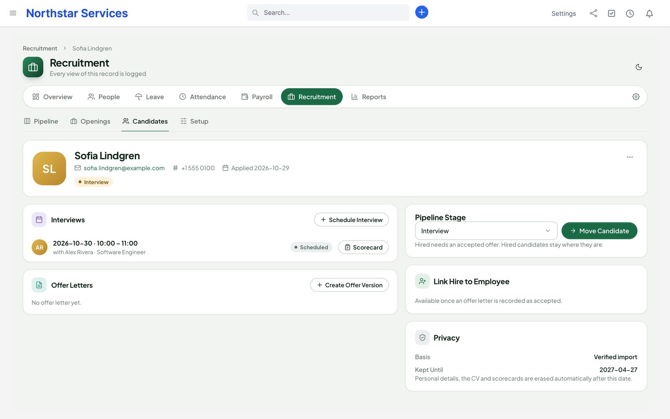Open the candidate more options ellipsis
This screenshot has width=670, height=419.
pyautogui.click(x=630, y=157)
